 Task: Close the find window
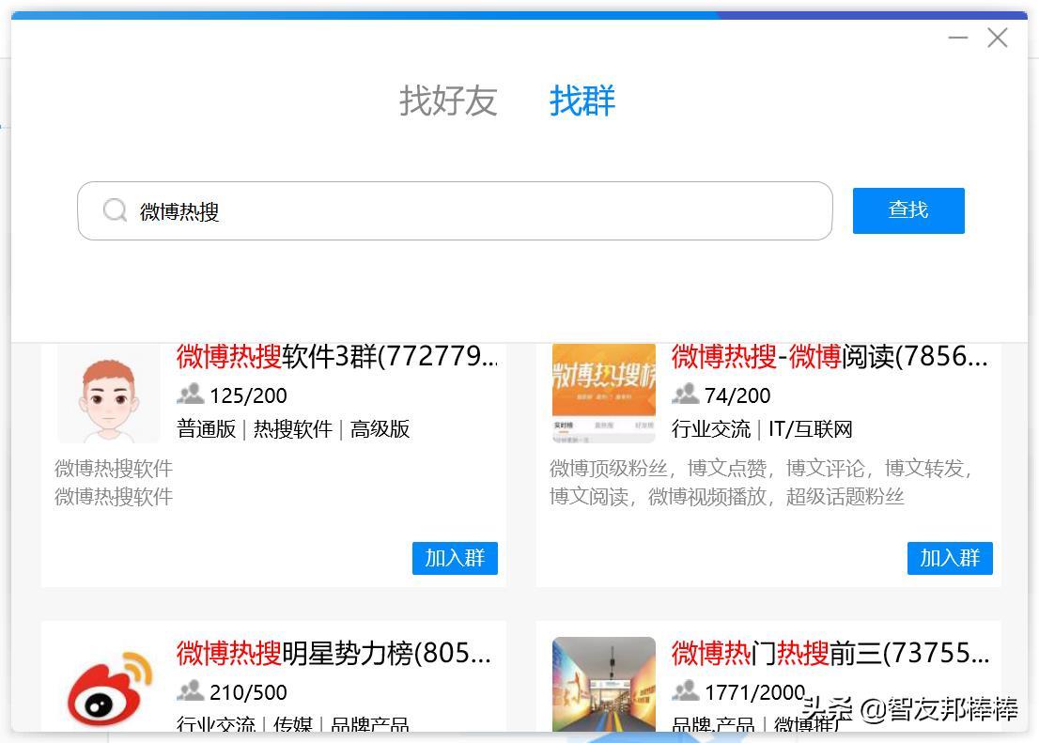coord(998,38)
